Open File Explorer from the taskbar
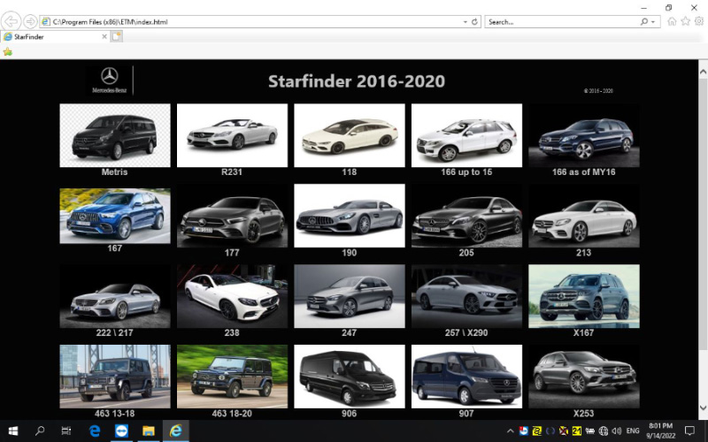This screenshot has width=708, height=442. click(149, 431)
